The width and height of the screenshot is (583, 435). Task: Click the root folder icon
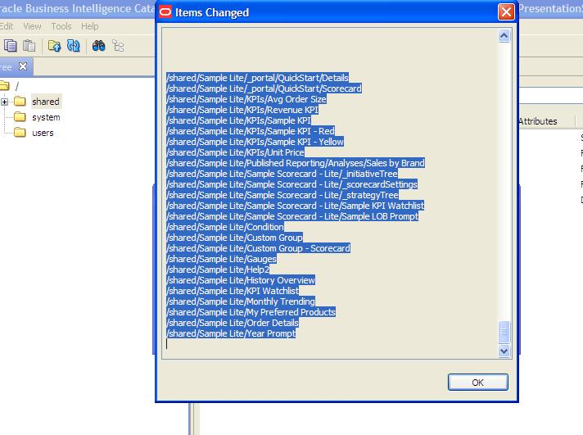[x=4, y=86]
